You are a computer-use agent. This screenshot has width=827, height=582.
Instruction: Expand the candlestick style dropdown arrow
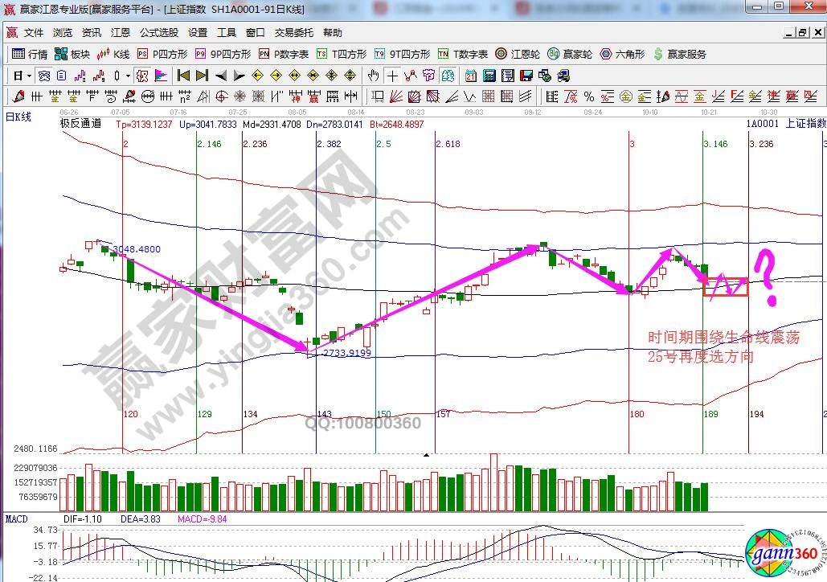pos(128,76)
